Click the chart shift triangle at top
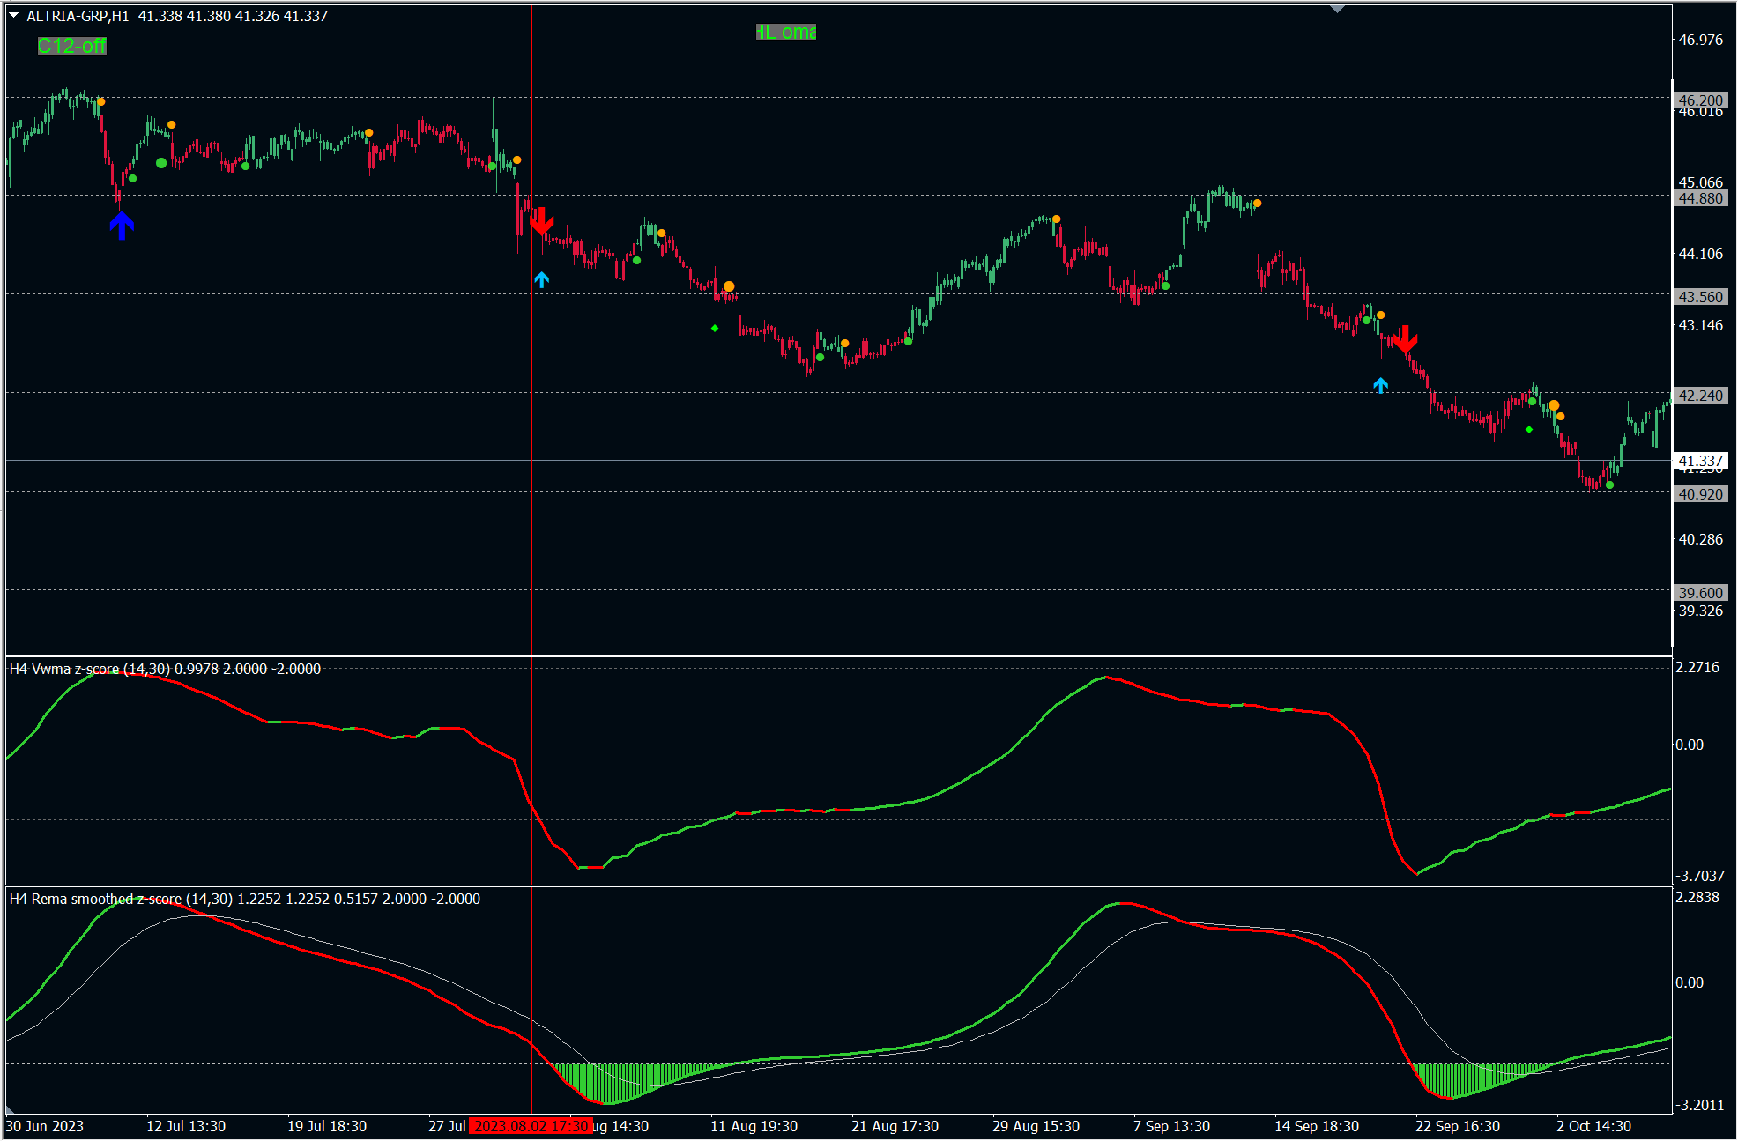This screenshot has height=1141, width=1738. coord(1337,9)
